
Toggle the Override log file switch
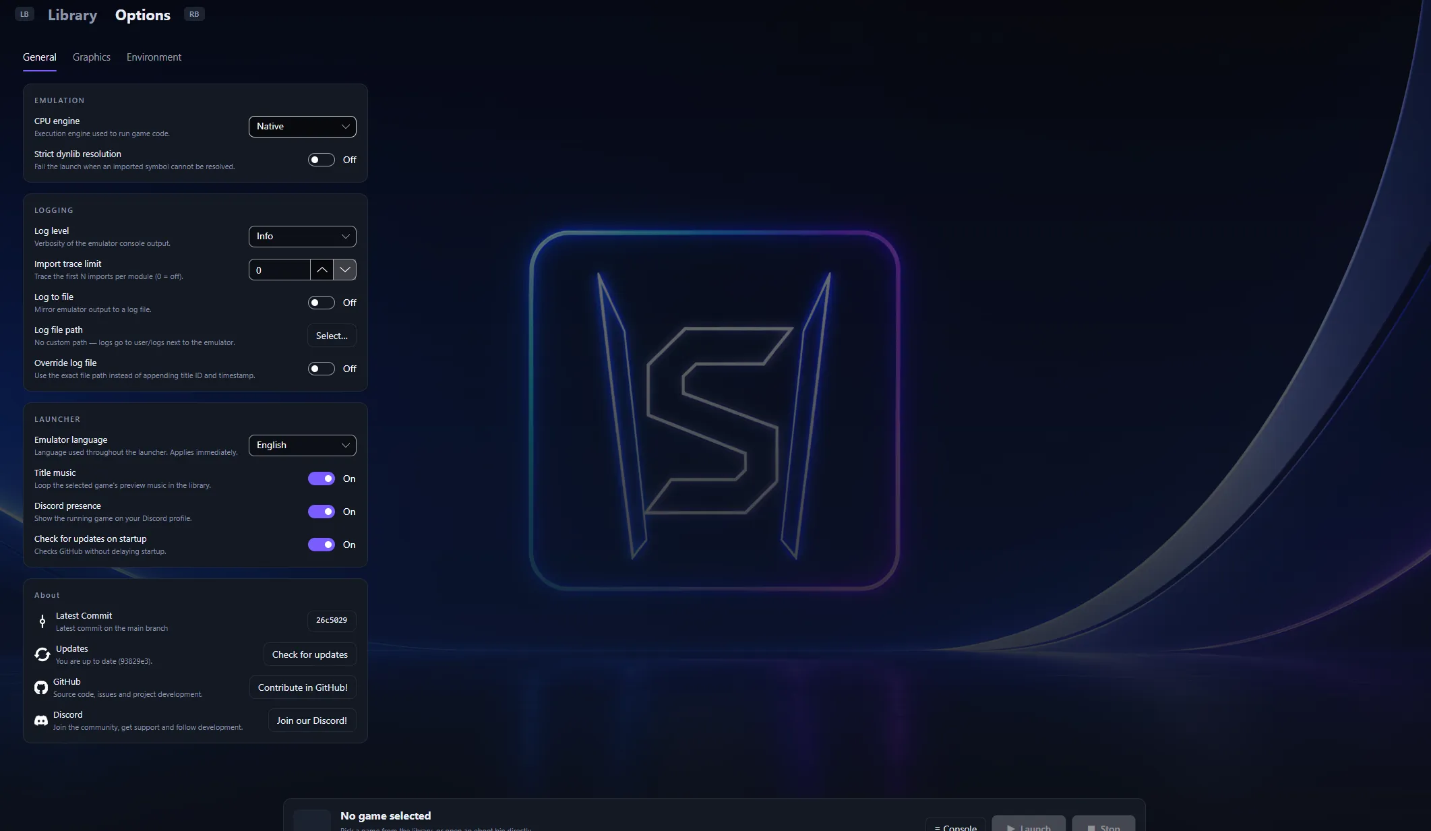322,369
